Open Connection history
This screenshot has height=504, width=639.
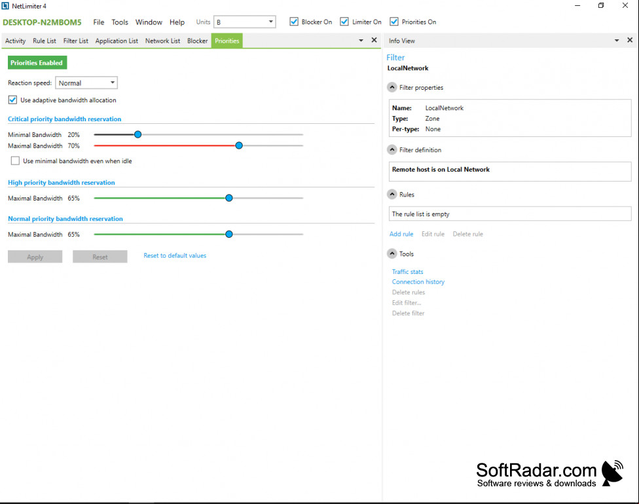point(418,282)
